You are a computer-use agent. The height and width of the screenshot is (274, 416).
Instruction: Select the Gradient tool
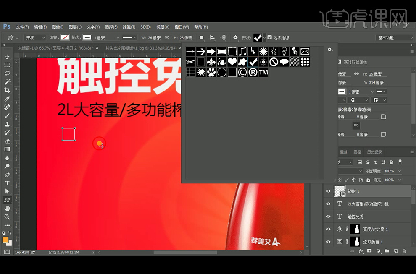tap(7, 149)
